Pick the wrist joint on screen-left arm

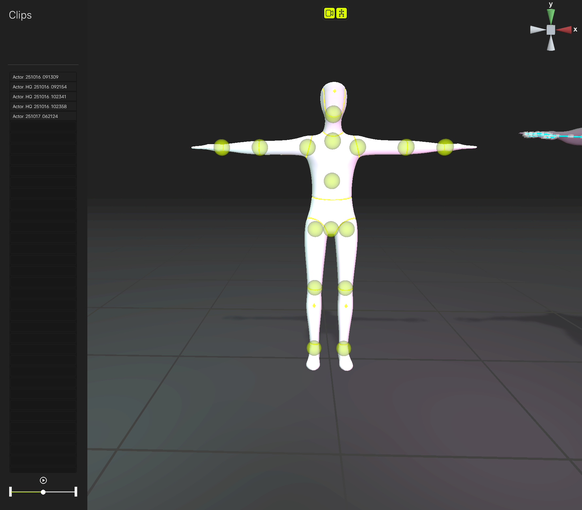pyautogui.click(x=222, y=147)
